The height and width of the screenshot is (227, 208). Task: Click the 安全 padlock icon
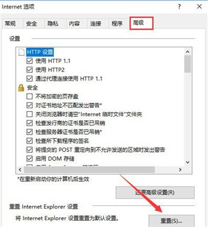[21, 88]
